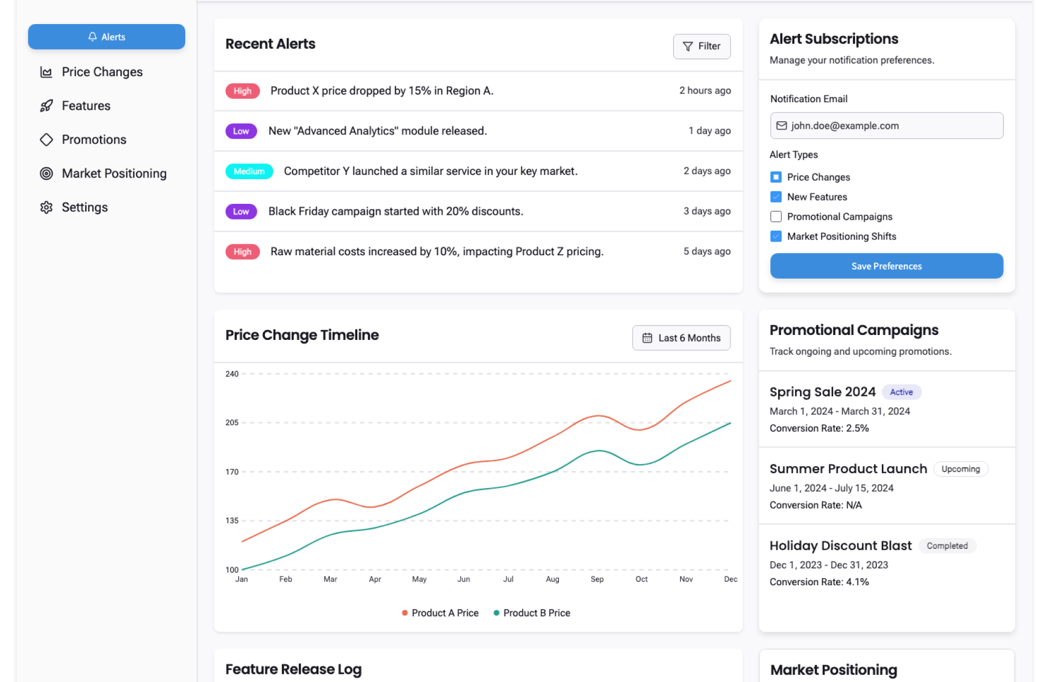Click the funnel icon in Filter button
The image size is (1049, 682).
[688, 46]
